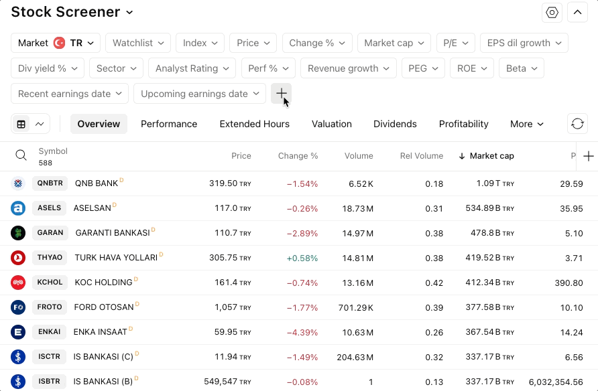Open the ASELS ticker badge

tap(49, 208)
